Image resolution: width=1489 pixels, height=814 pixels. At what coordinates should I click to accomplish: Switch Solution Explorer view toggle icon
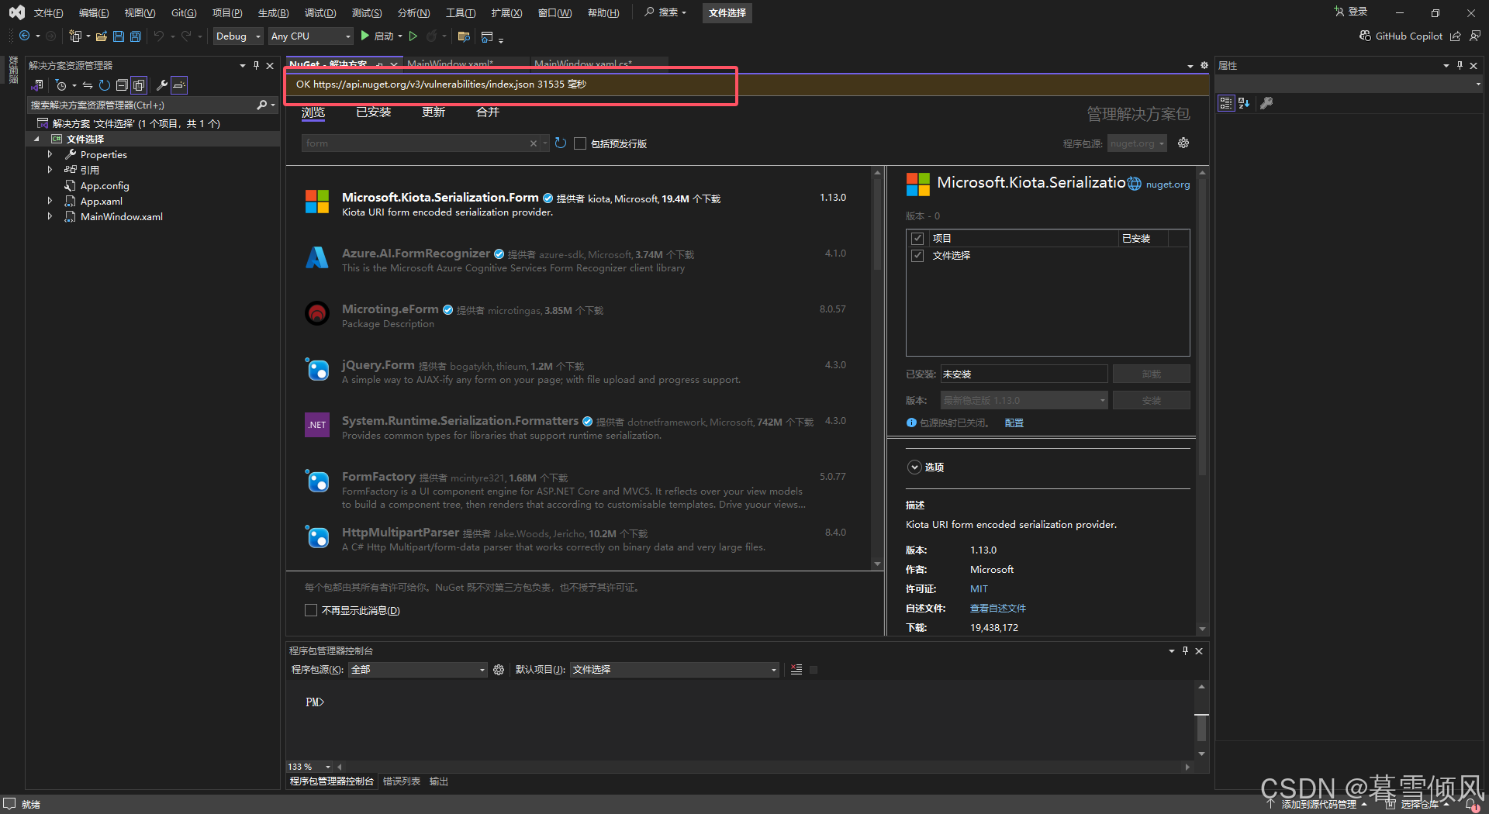click(x=37, y=85)
